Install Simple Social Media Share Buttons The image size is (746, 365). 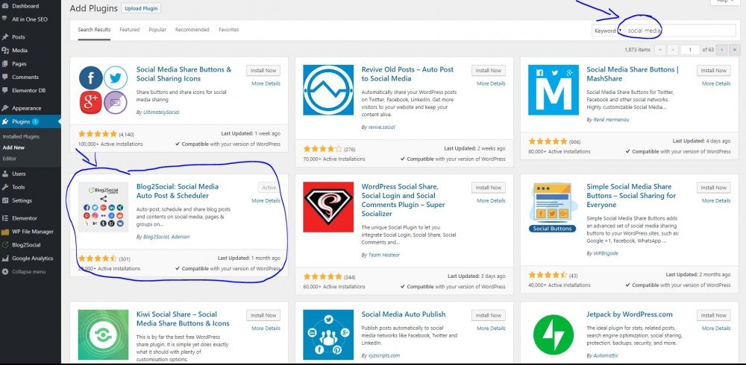(x=714, y=188)
